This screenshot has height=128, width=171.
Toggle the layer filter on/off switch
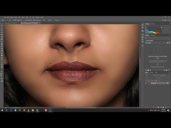[x=165, y=75]
